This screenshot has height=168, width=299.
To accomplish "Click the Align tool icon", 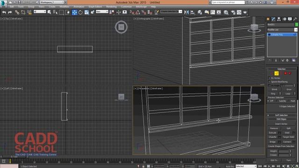I will pos(192,13).
